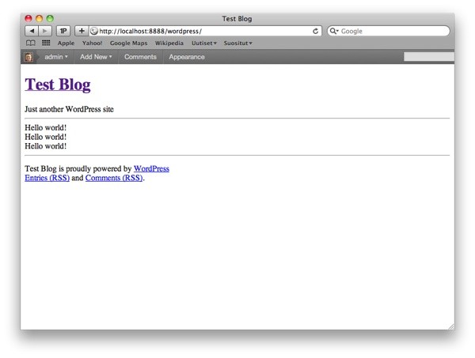Click the 1Password toolbar button
This screenshot has height=358, width=475.
click(x=63, y=31)
